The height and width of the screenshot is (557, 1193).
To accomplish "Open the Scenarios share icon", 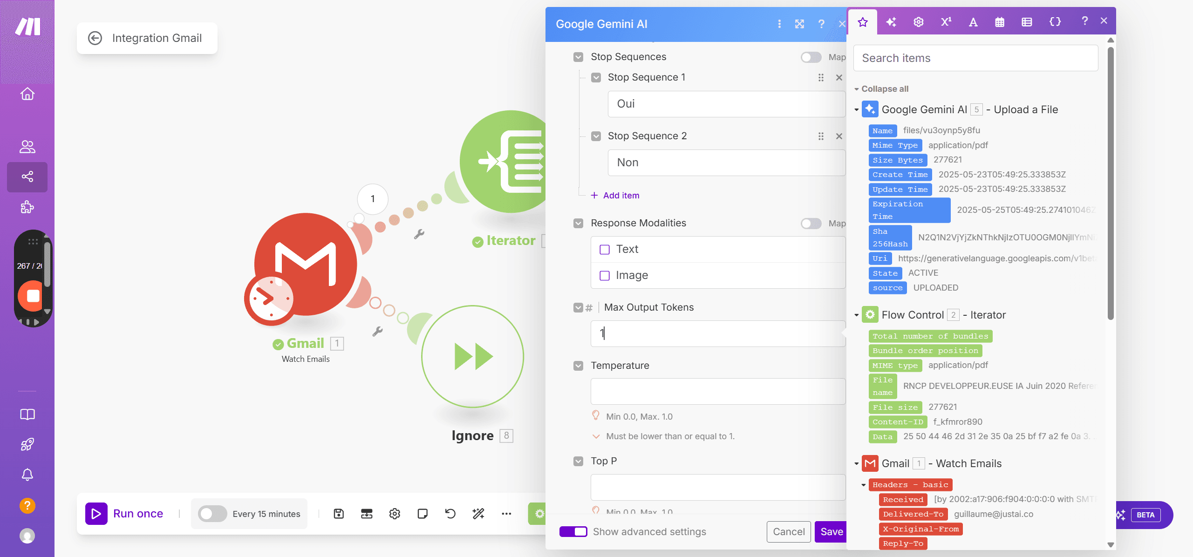I will (x=27, y=177).
